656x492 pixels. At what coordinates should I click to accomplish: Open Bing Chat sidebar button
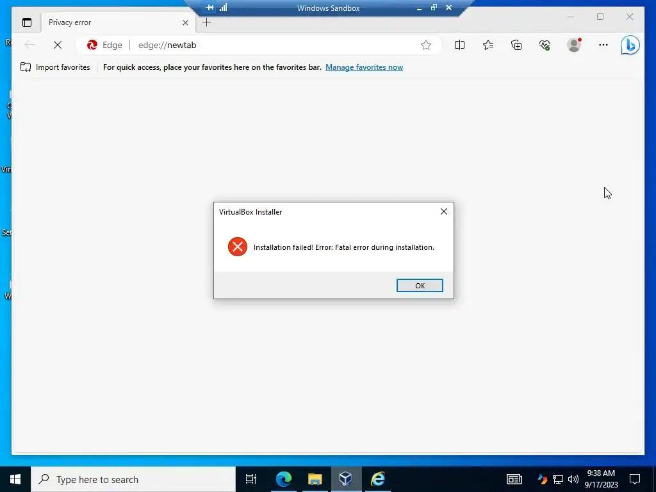(x=630, y=45)
